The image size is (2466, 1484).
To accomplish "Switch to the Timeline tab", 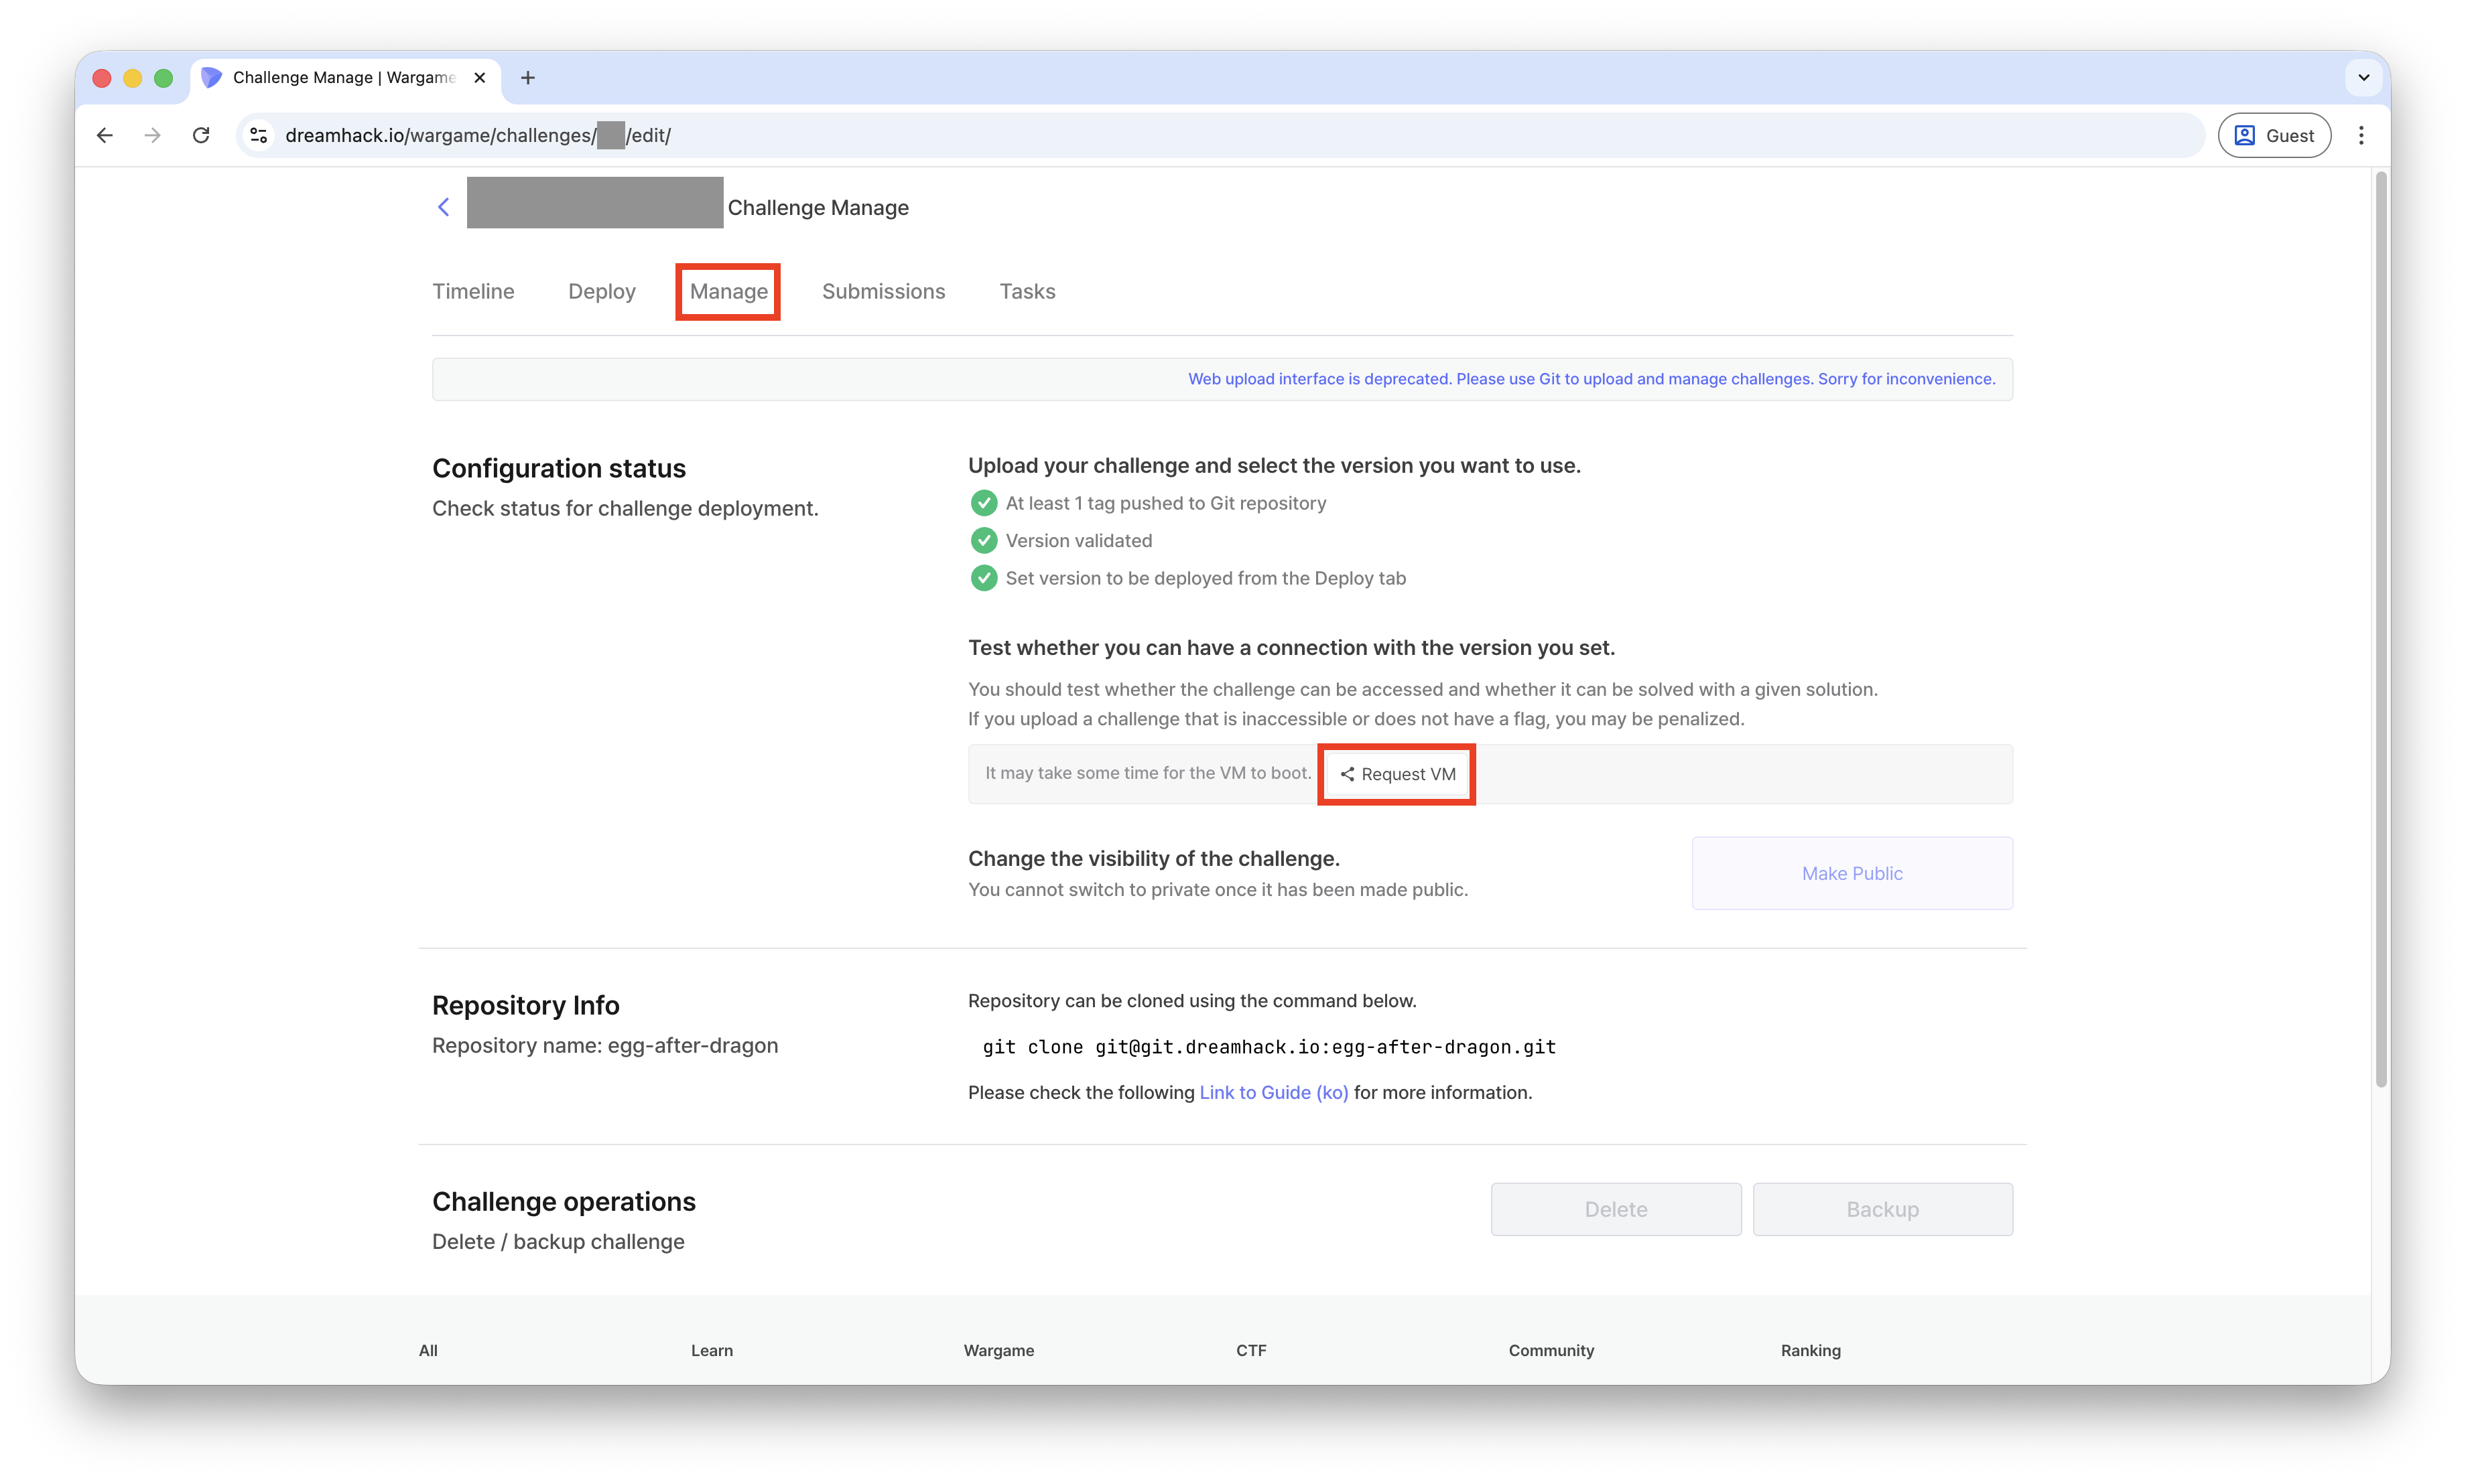I will tap(473, 292).
